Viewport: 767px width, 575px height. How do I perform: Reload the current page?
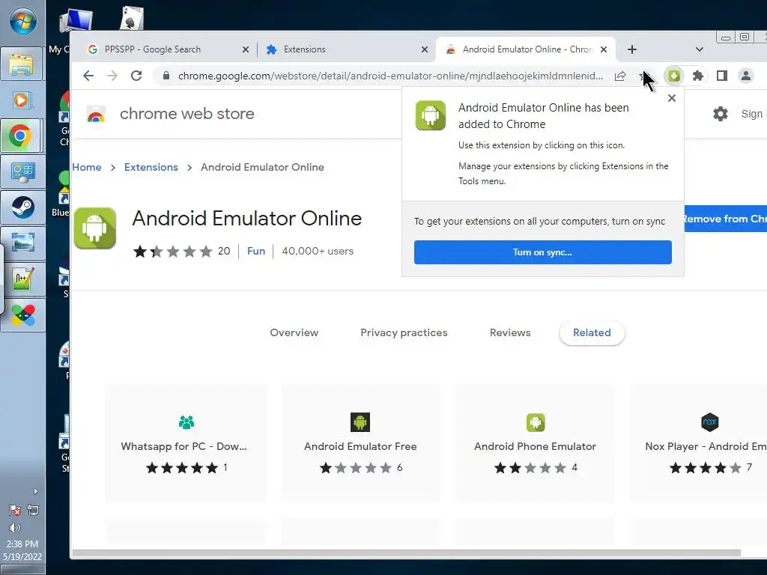136,76
